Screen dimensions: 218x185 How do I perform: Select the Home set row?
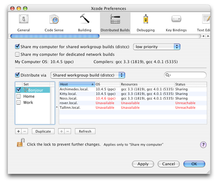tap(33, 96)
